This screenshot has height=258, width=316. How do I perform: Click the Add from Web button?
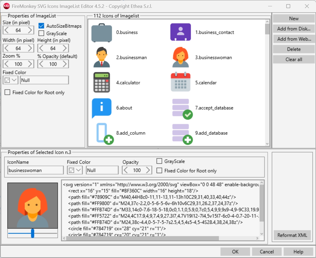[x=294, y=39]
